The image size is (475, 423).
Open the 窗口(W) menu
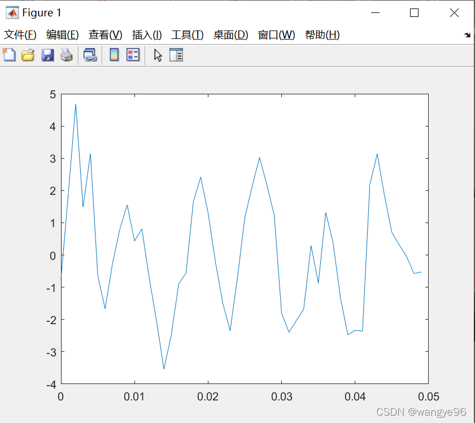point(276,35)
